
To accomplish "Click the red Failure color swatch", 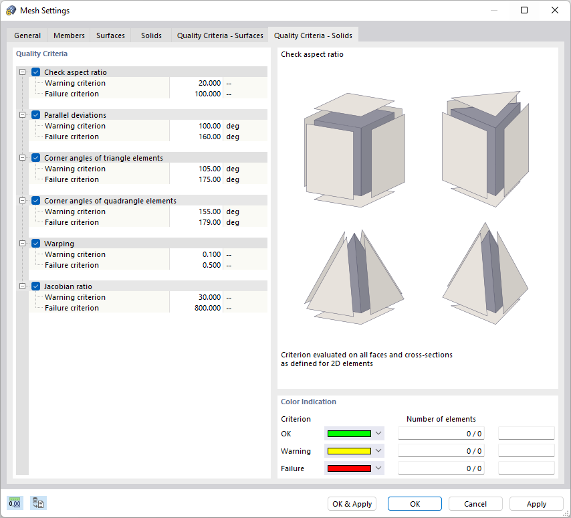I will 349,468.
